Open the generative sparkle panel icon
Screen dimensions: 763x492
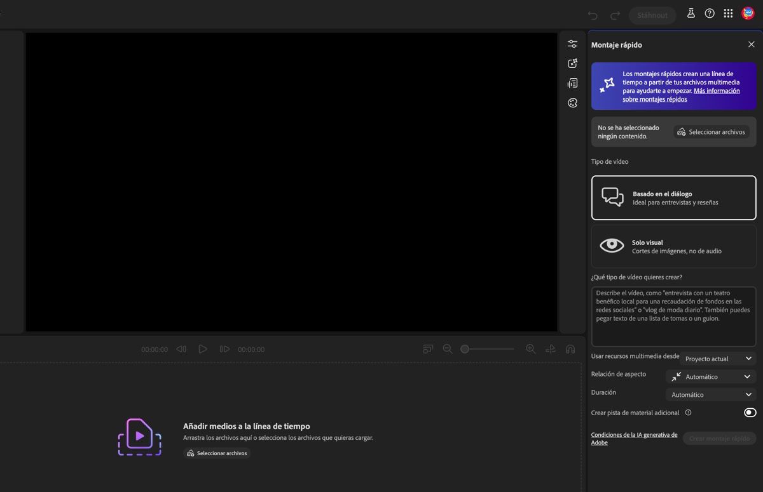pyautogui.click(x=572, y=63)
